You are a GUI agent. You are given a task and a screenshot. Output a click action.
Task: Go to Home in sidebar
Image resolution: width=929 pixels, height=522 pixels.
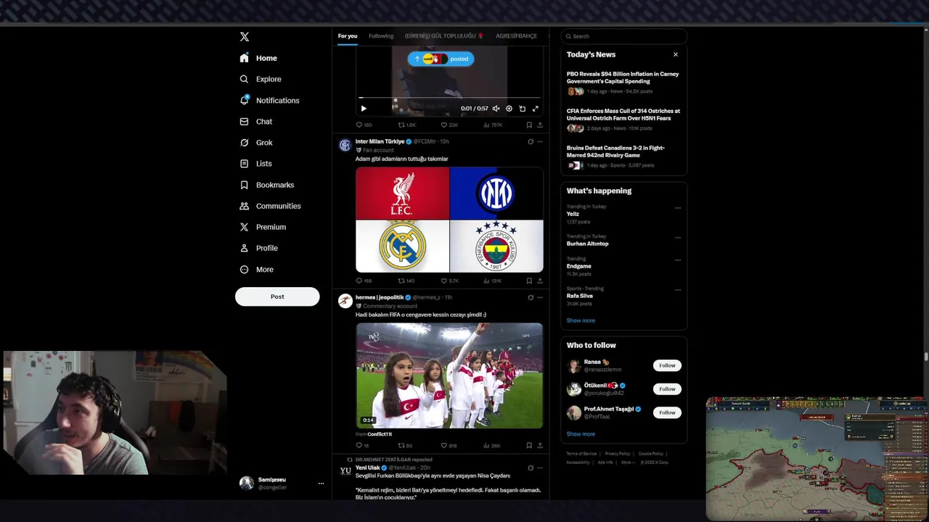[258, 58]
